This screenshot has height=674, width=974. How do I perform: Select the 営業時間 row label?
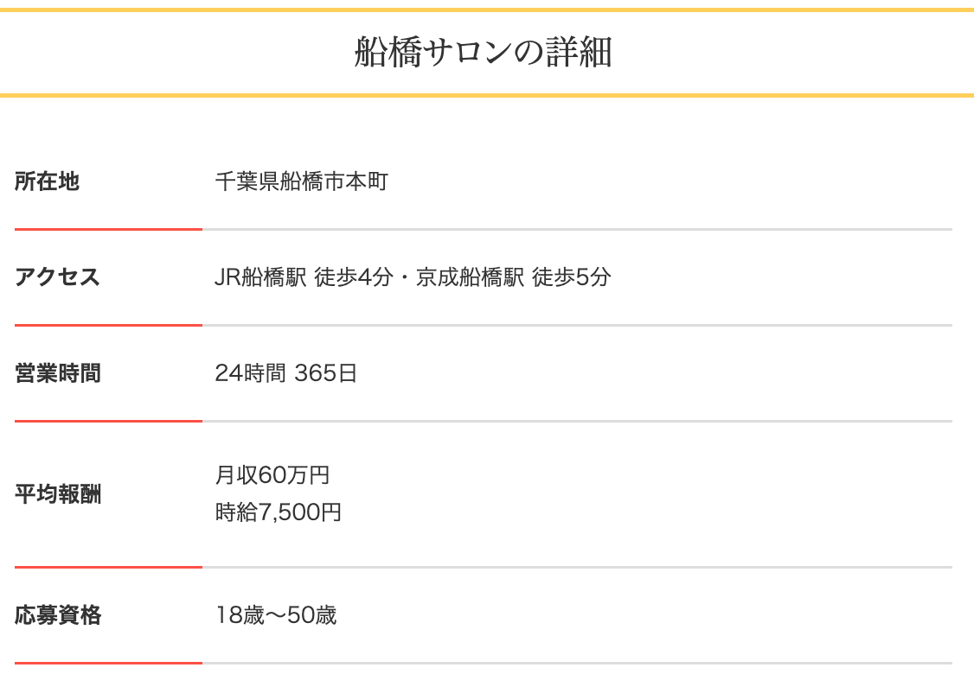click(x=58, y=373)
